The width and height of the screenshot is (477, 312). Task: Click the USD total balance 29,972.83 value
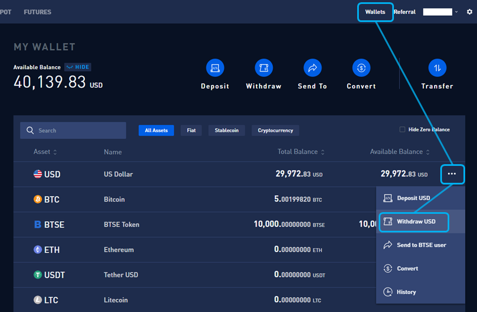[x=299, y=174]
